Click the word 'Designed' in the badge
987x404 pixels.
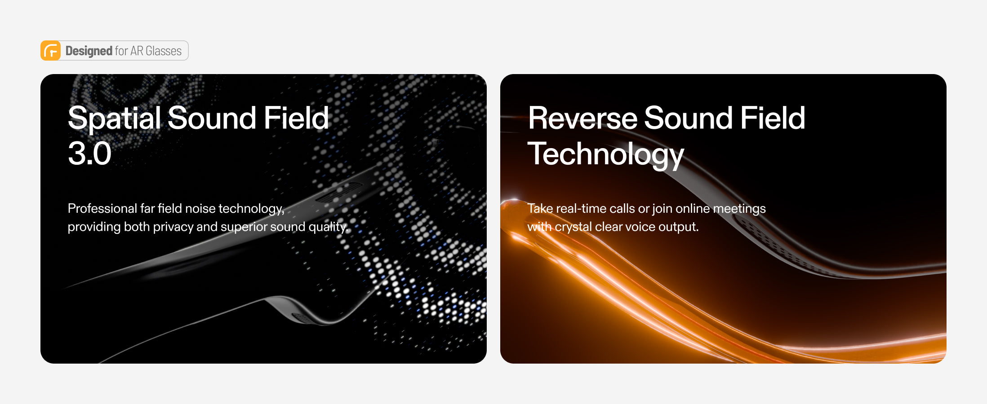tap(89, 51)
